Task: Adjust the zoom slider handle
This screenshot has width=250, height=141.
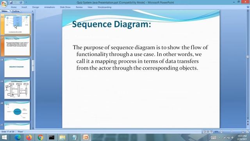Action: click(x=232, y=132)
